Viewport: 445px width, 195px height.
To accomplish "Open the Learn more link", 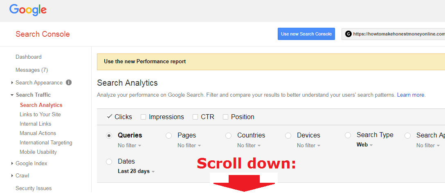I will 411,95.
